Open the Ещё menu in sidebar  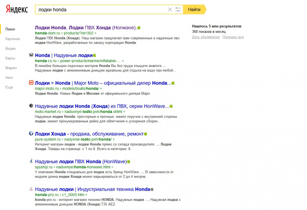pyautogui.click(x=9, y=87)
